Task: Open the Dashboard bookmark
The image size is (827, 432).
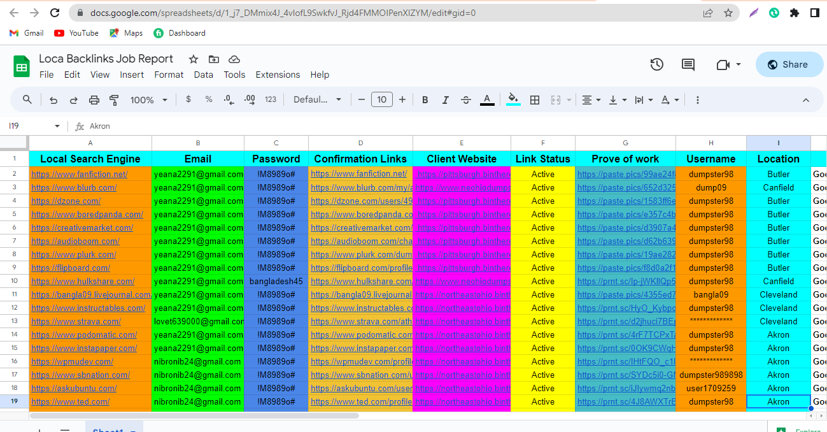Action: point(180,33)
